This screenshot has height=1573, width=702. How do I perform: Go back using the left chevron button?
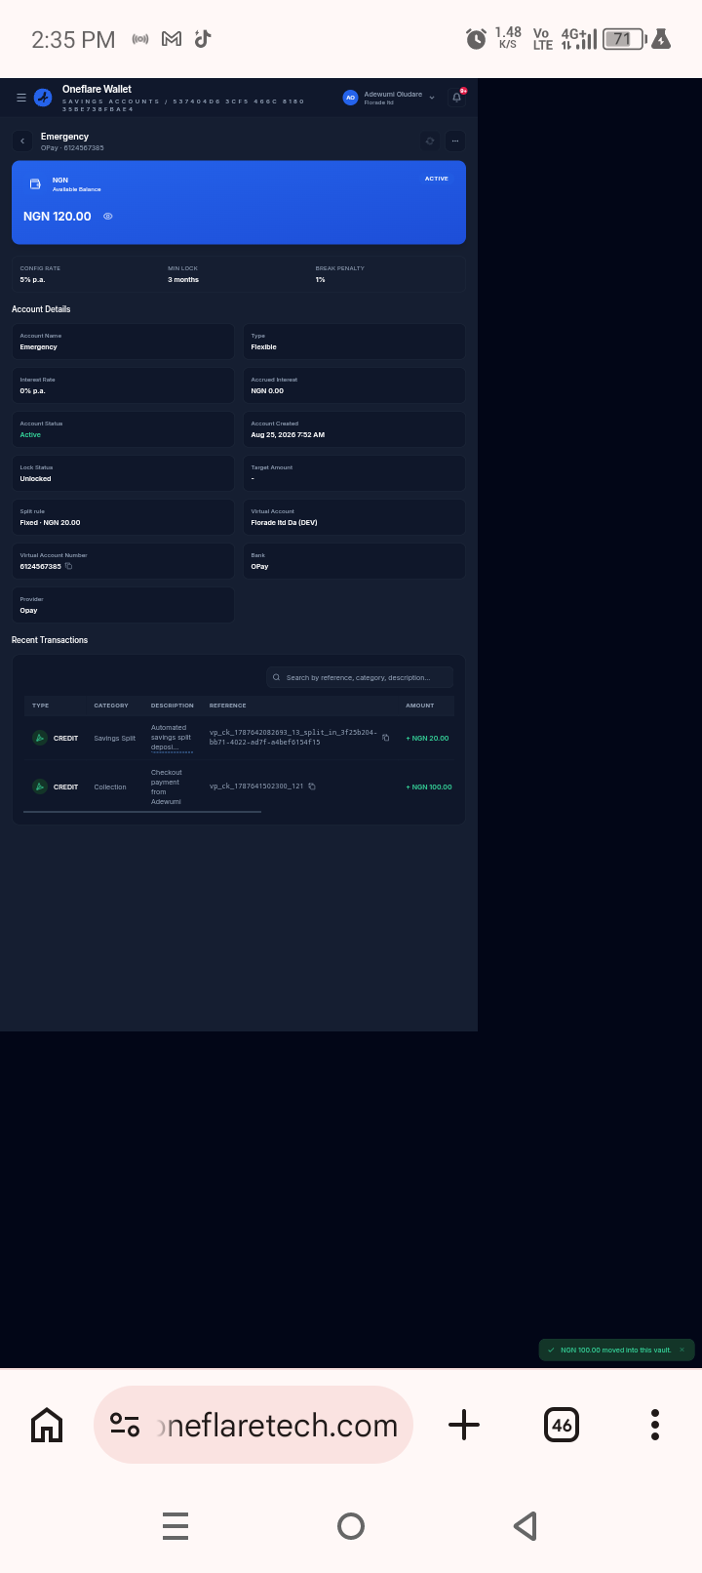pos(22,141)
